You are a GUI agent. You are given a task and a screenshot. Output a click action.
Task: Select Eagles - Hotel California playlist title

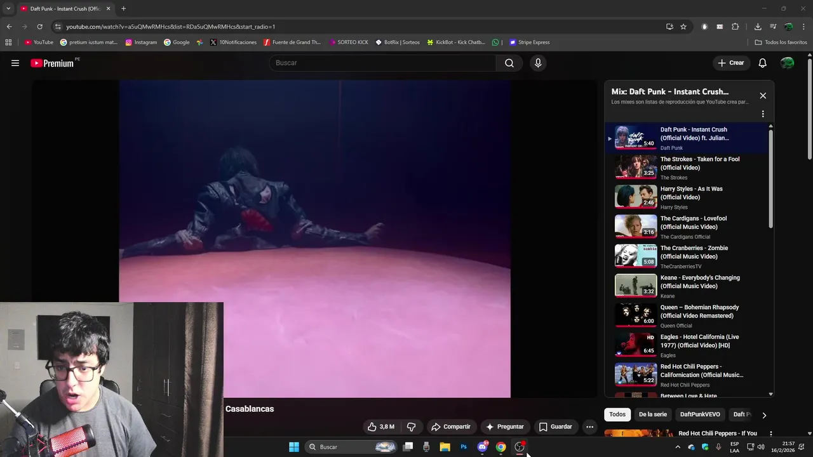tap(699, 341)
